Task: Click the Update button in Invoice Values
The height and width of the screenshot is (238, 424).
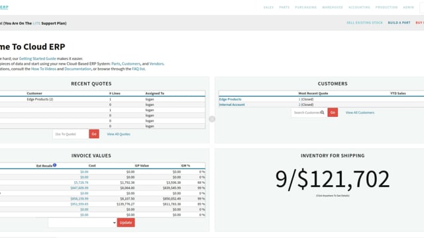Action: [126, 223]
